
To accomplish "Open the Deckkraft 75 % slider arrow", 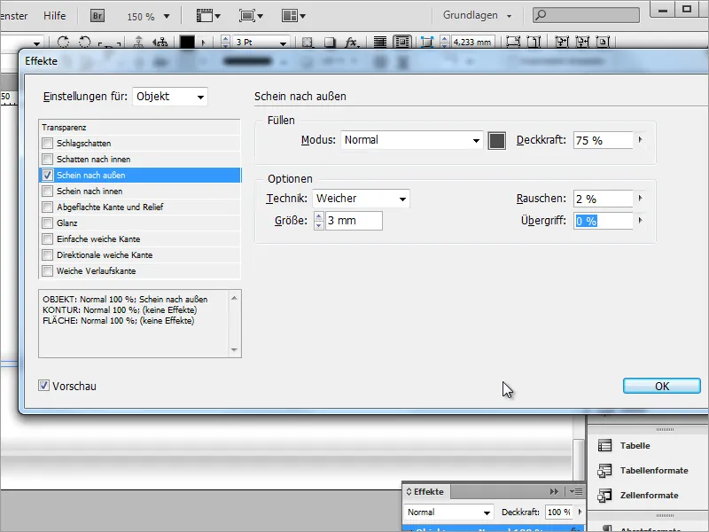I will [640, 140].
